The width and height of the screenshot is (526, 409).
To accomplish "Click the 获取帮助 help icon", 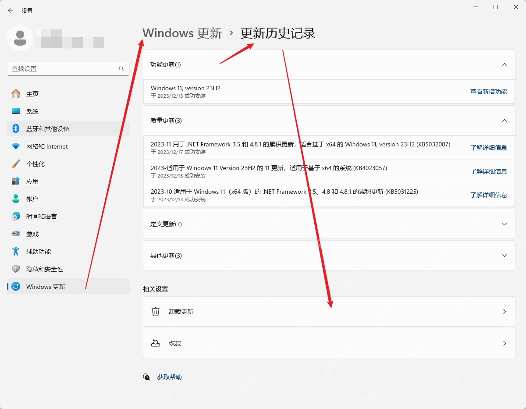I will (147, 377).
